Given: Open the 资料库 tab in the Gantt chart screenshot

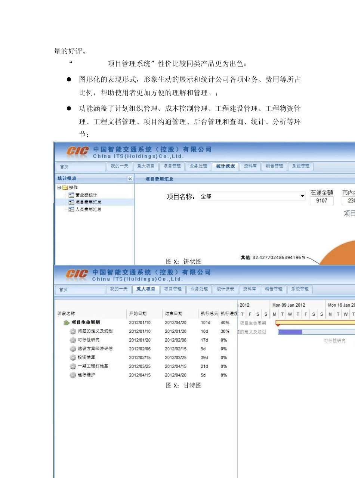Looking at the screenshot, I should pos(250,289).
